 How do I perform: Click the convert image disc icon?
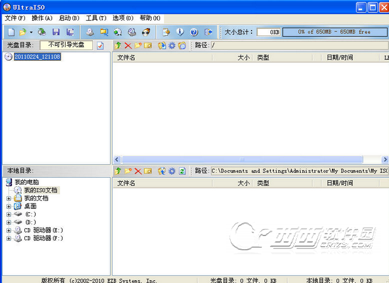coord(118,32)
